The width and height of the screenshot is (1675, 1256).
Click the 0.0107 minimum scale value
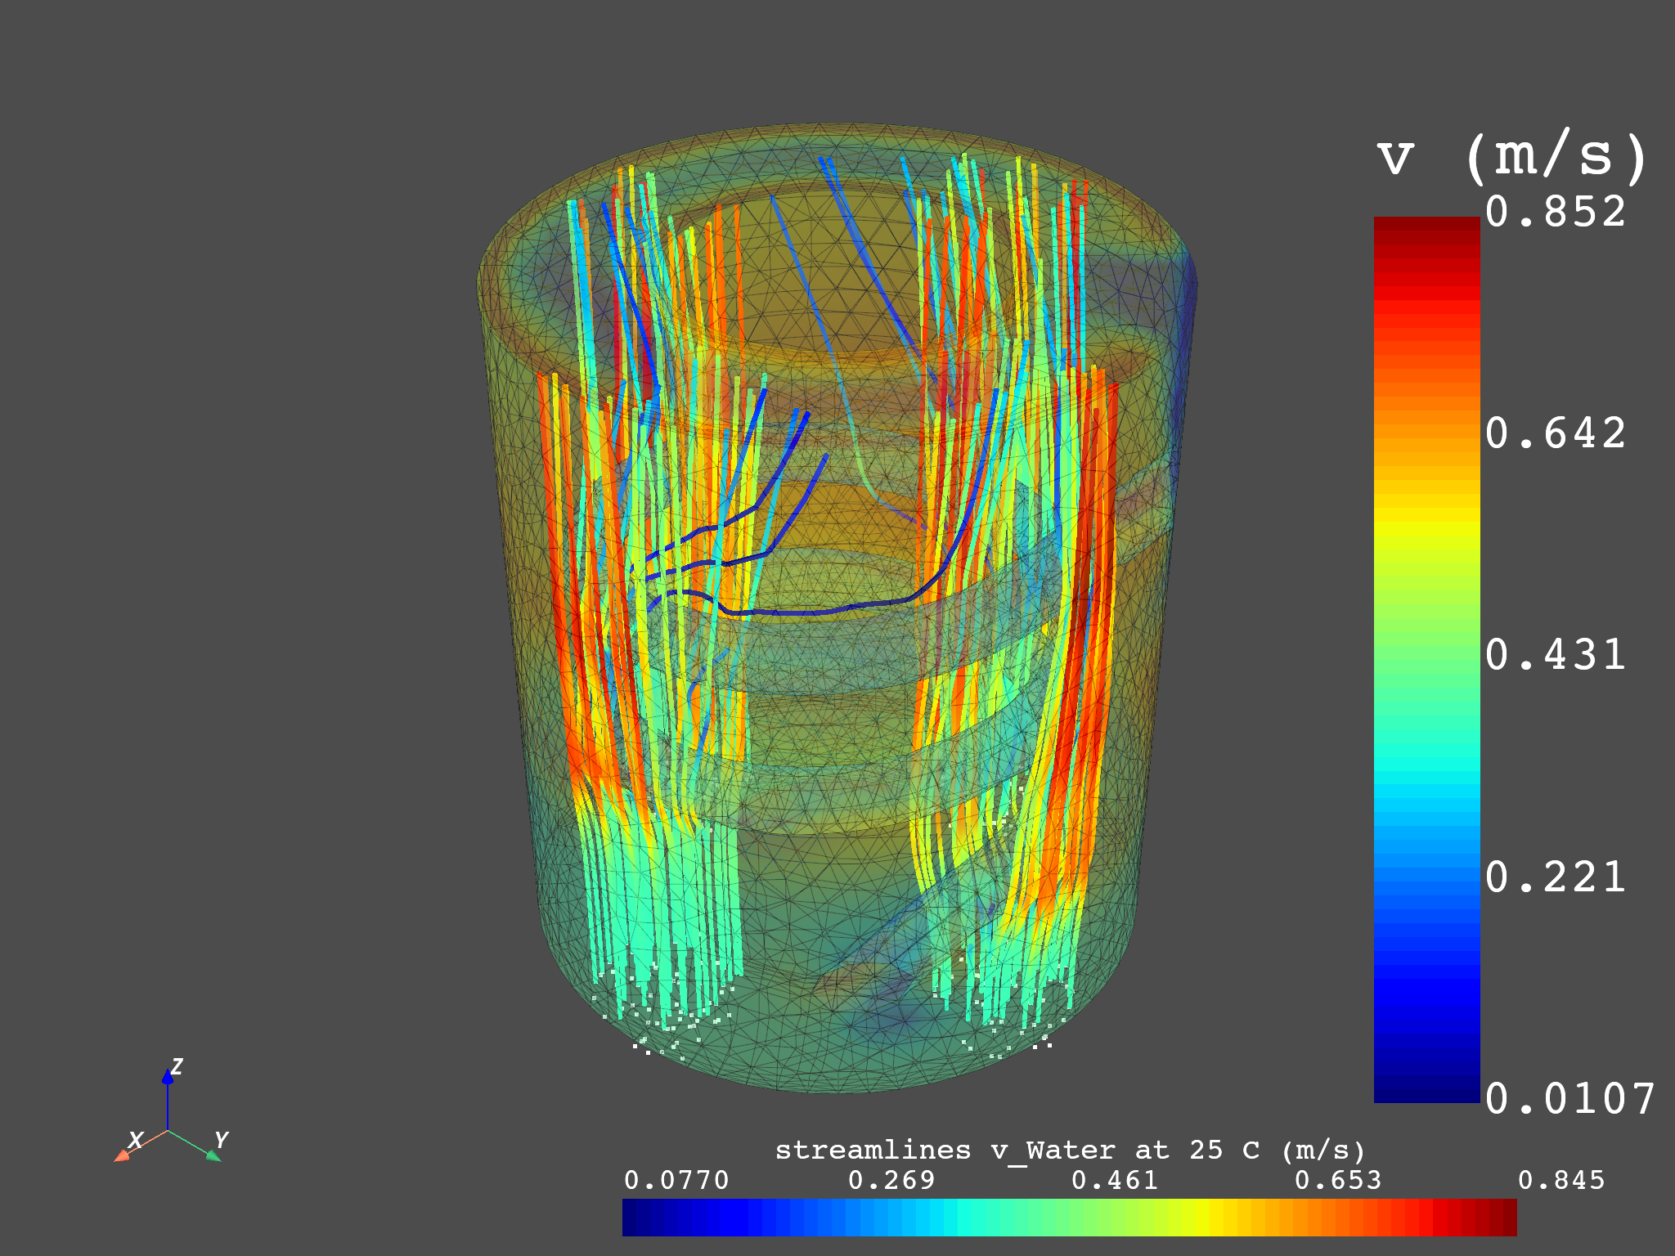coord(1569,1098)
